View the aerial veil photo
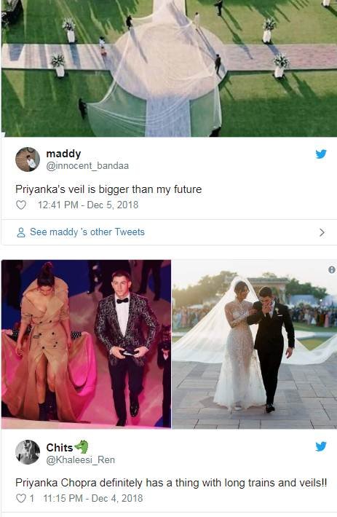The width and height of the screenshot is (337, 517). tap(169, 68)
